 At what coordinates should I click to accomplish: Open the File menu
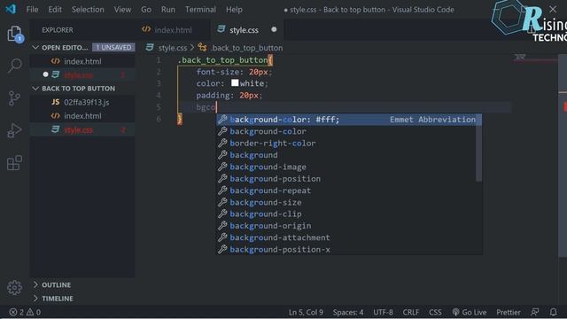click(x=32, y=10)
